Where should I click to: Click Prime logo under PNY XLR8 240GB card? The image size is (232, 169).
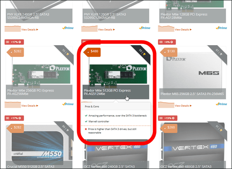click(x=68, y=28)
